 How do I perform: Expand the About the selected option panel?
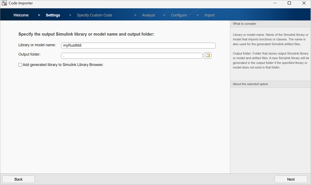(270, 84)
